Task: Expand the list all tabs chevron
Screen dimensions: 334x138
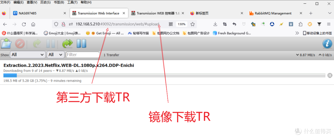Action: [x=329, y=13]
